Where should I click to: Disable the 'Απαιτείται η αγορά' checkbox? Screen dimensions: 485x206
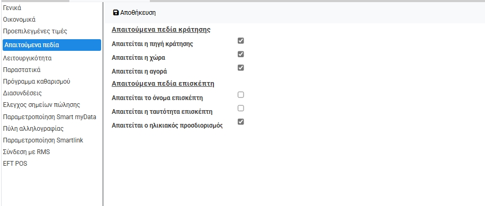click(240, 67)
